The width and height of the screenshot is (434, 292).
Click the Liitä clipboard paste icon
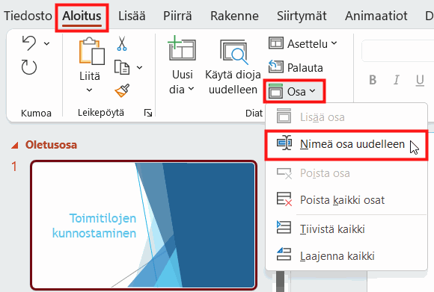pos(91,52)
